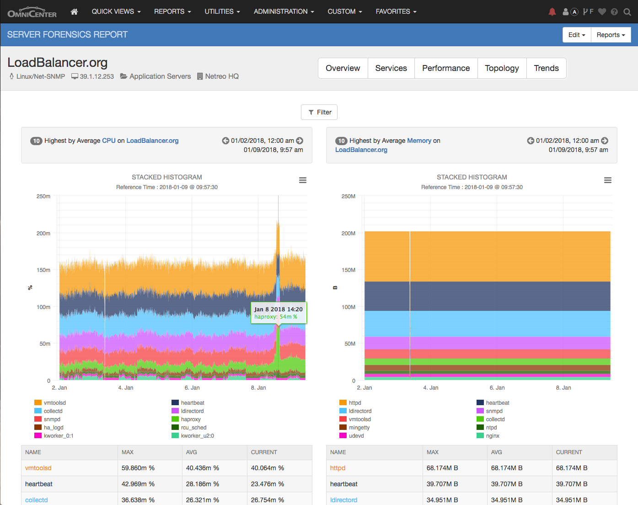Viewport: 638px width, 505px height.
Task: Go to next period on CPU panel
Action: tap(300, 141)
